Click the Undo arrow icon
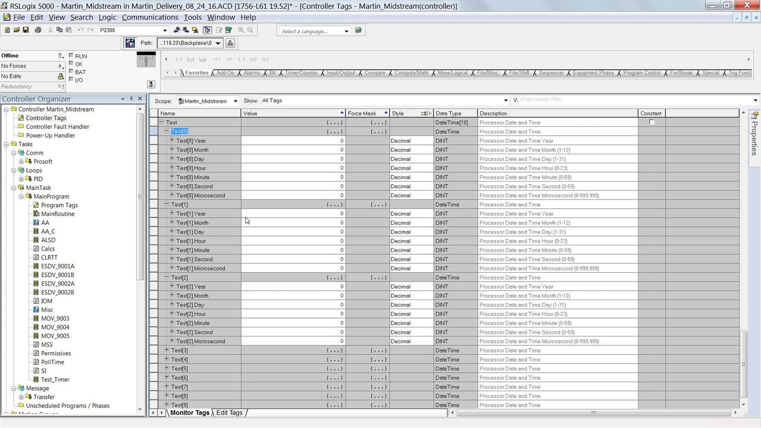Image resolution: width=761 pixels, height=428 pixels. coord(81,30)
